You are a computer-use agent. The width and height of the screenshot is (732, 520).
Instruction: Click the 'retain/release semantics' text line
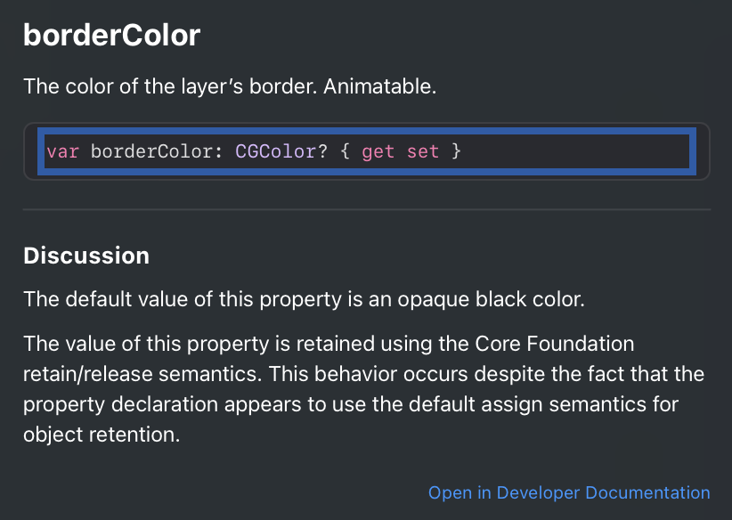click(363, 374)
